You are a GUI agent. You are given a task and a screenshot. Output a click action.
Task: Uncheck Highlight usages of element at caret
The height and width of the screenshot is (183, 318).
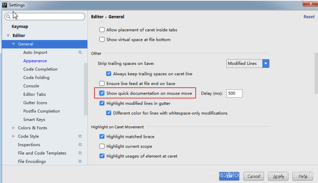(102, 156)
